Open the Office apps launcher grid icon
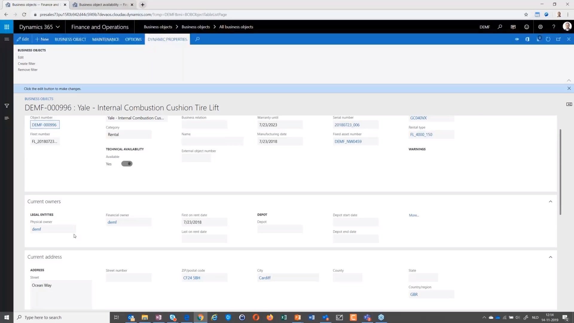This screenshot has width=574, height=323. pos(7,27)
